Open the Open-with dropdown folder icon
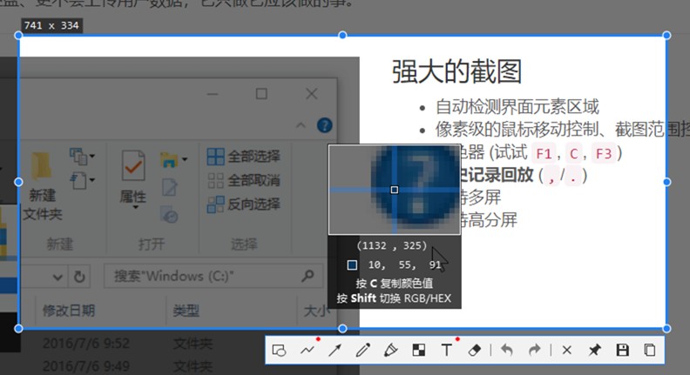 tap(173, 159)
